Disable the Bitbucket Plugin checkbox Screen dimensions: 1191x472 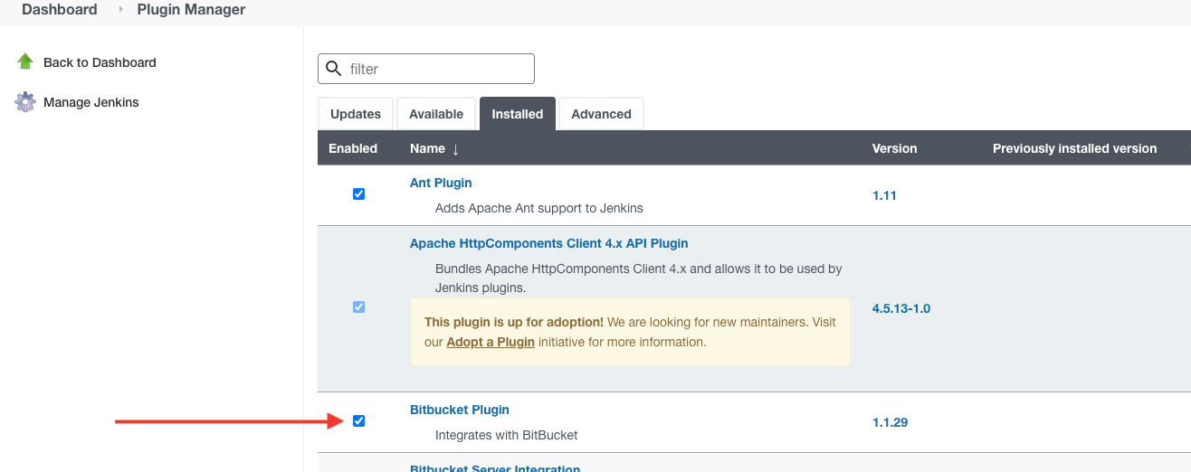coord(358,420)
